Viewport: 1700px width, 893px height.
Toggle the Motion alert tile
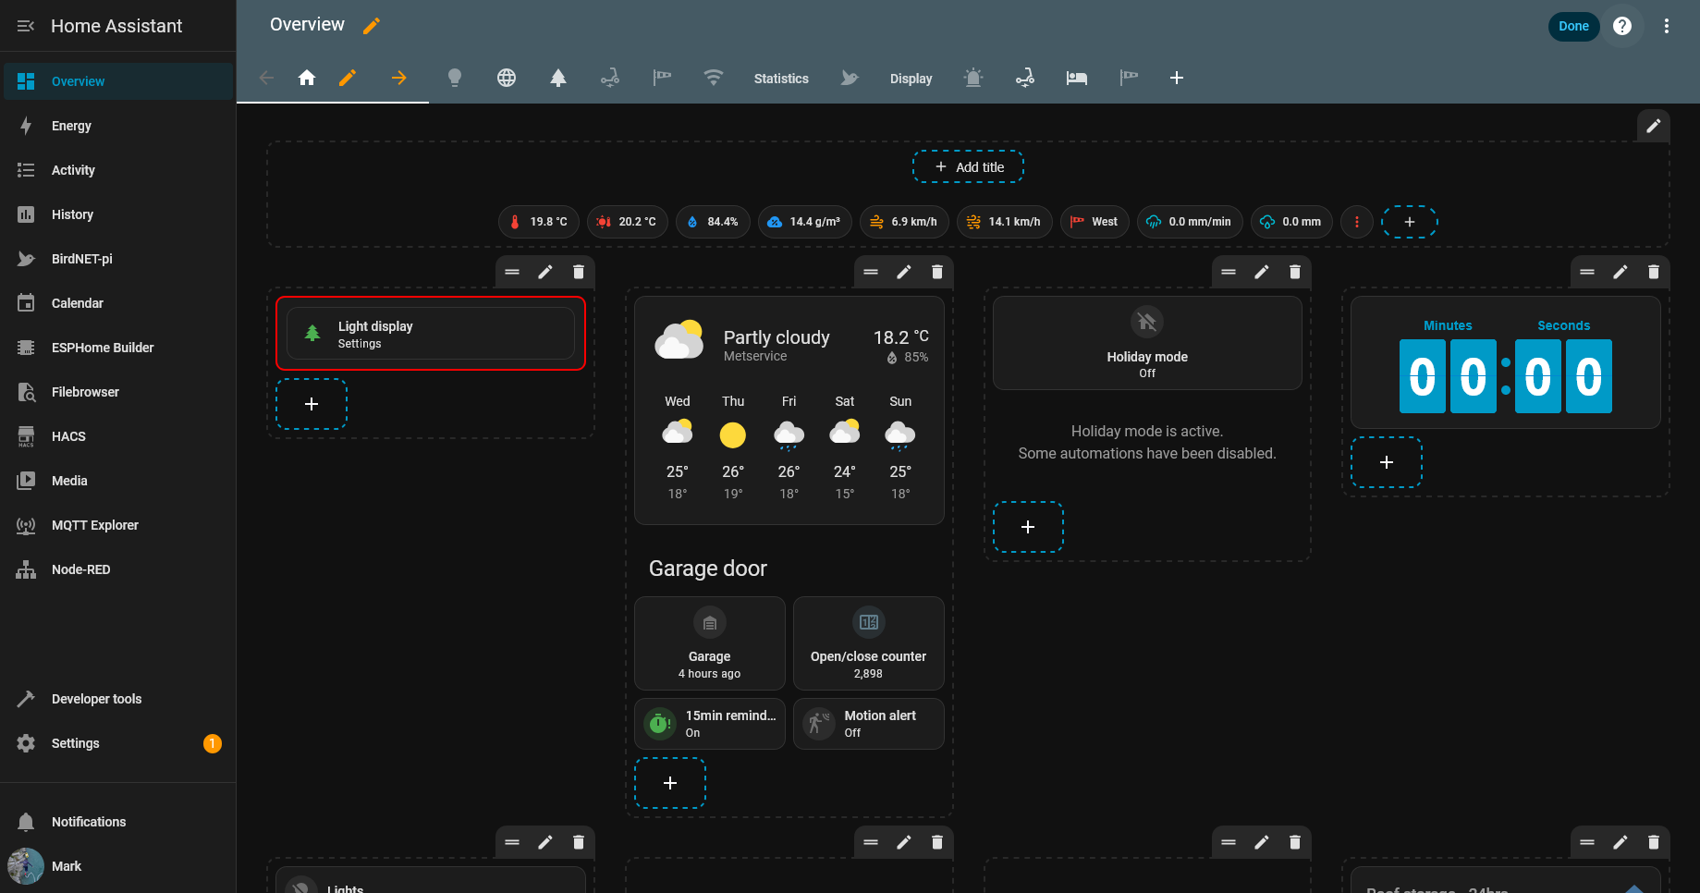(868, 723)
